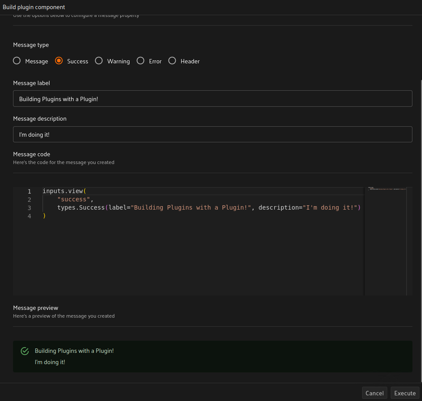Pick the Error radio option
This screenshot has height=401, width=422.
pos(140,61)
